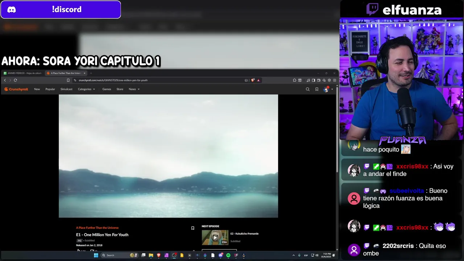
Task: Open the notifications bell in taskbar
Action: pyautogui.click(x=333, y=255)
